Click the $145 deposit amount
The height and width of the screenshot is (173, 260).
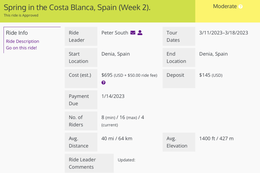[x=205, y=75]
